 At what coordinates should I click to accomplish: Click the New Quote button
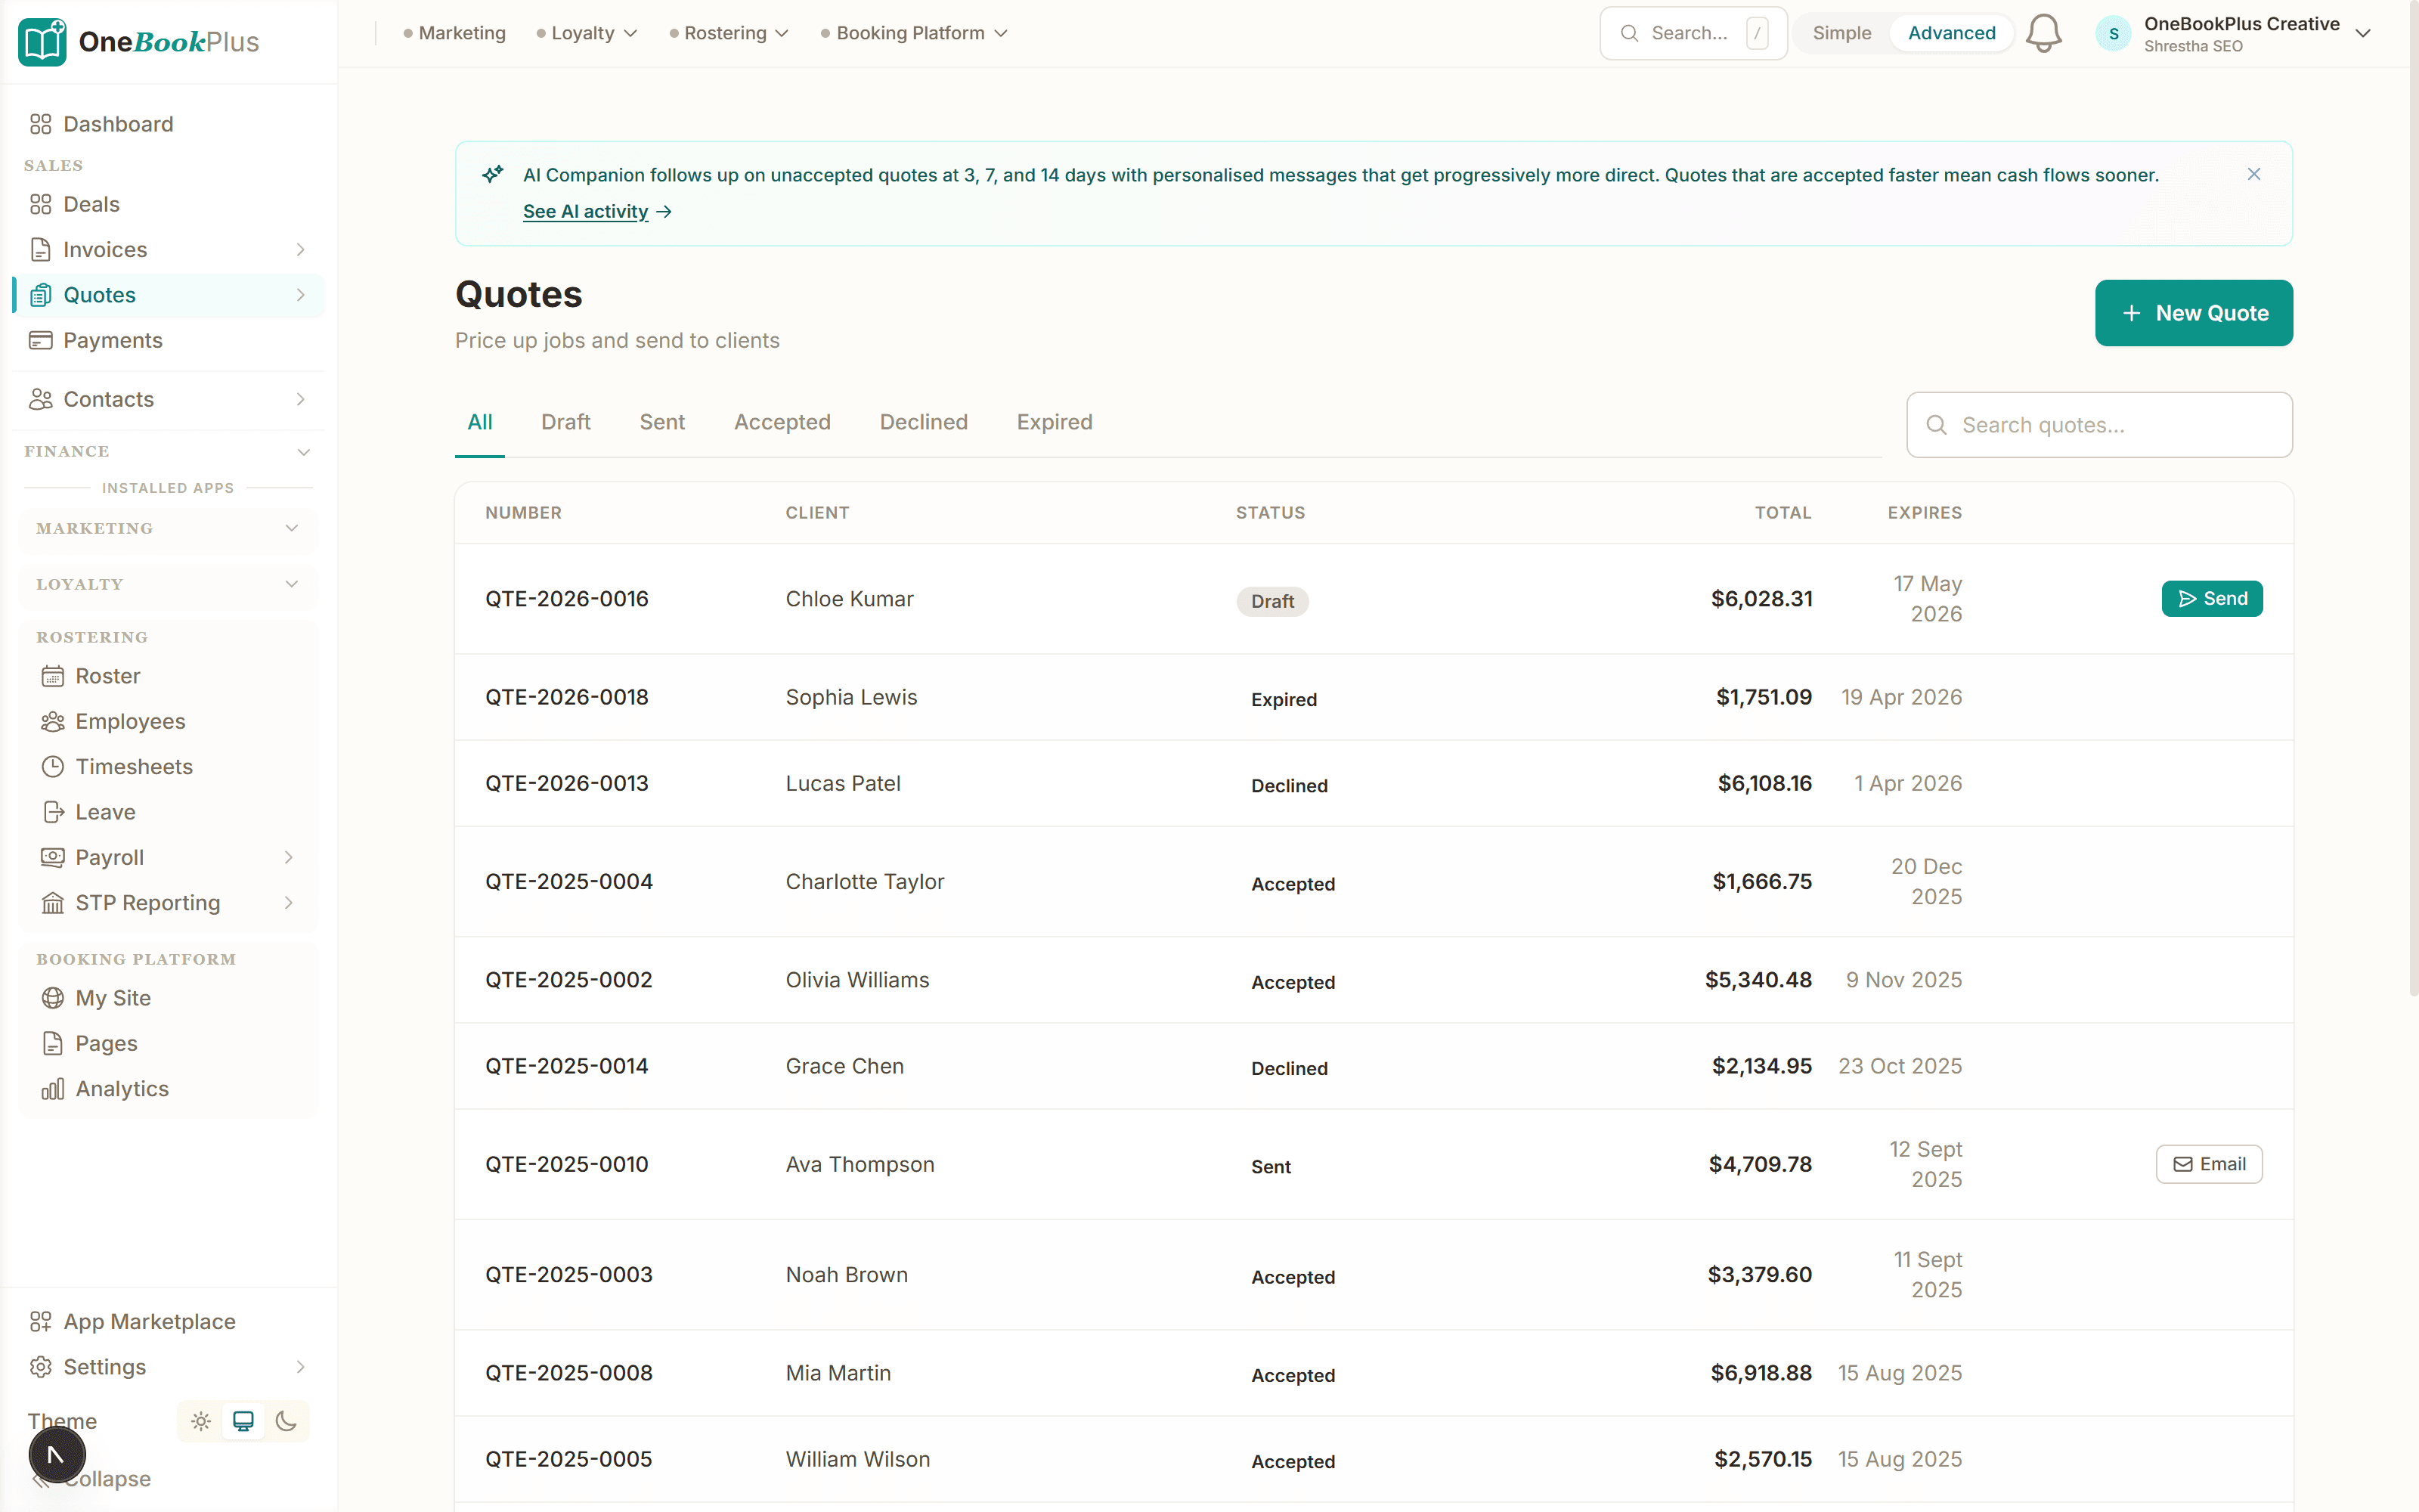click(x=2193, y=313)
